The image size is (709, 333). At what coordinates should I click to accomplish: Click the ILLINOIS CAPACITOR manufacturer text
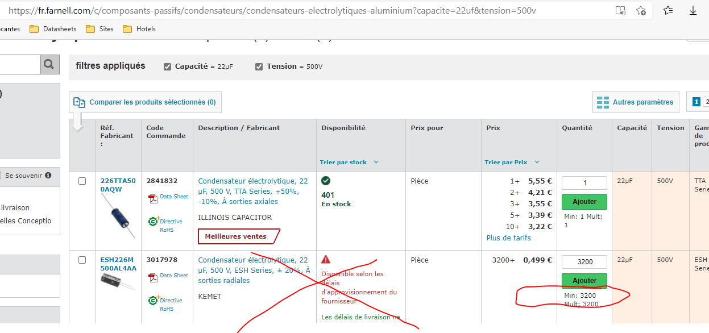tap(235, 218)
